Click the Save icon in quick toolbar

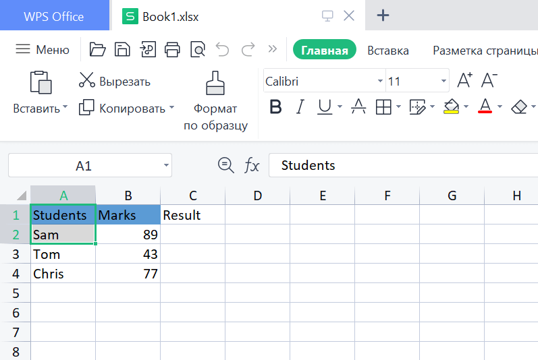pos(122,49)
